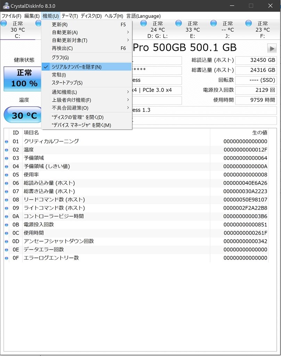Screen dimensions: 281x356
Task: Click status dot for ID 0C 使用時間 row
Action: tap(7, 233)
